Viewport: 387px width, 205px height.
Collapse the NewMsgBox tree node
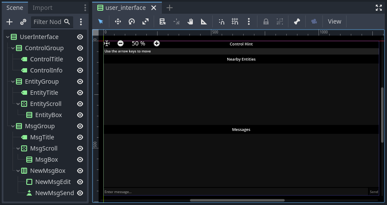coord(18,171)
